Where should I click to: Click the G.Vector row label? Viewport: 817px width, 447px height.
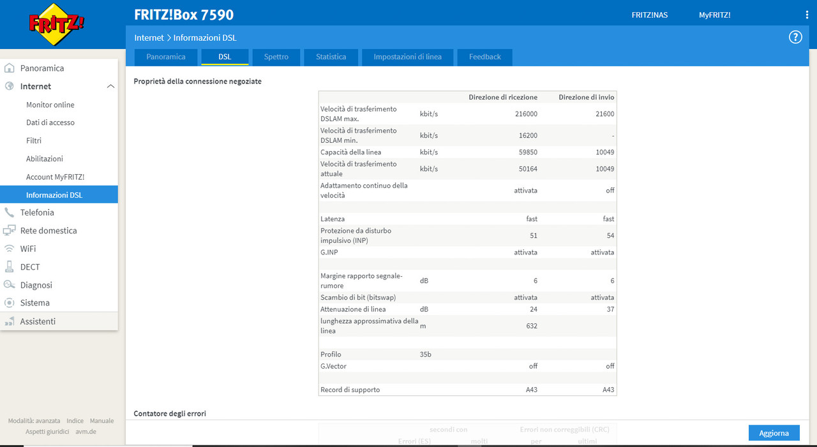333,366
